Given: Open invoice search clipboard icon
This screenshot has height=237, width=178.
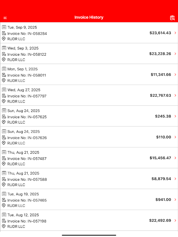Looking at the screenshot, I should [172, 18].
